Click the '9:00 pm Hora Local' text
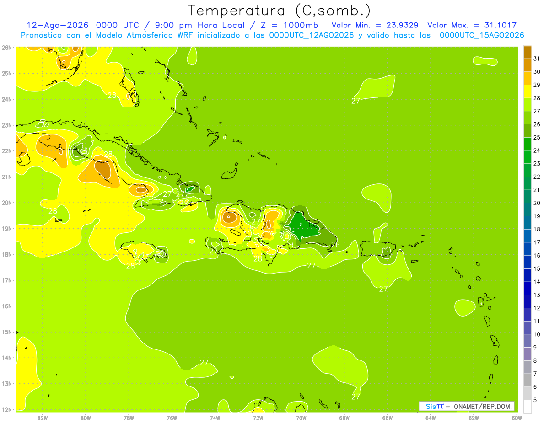This screenshot has width=549, height=424. 200,25
